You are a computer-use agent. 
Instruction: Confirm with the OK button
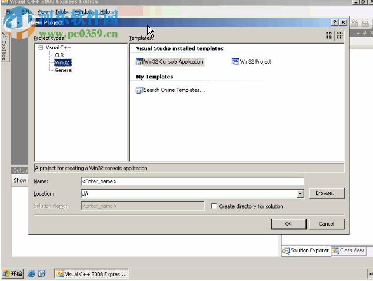tap(288, 224)
